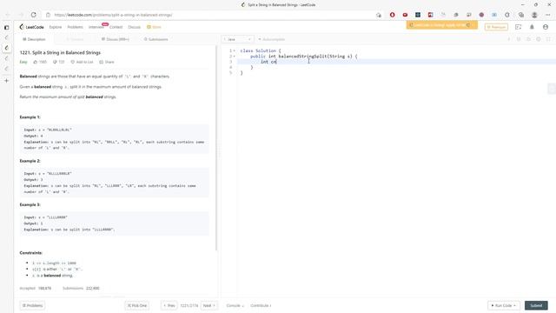Click the browser address bar
The width and height of the screenshot is (556, 313).
pyautogui.click(x=213, y=15)
